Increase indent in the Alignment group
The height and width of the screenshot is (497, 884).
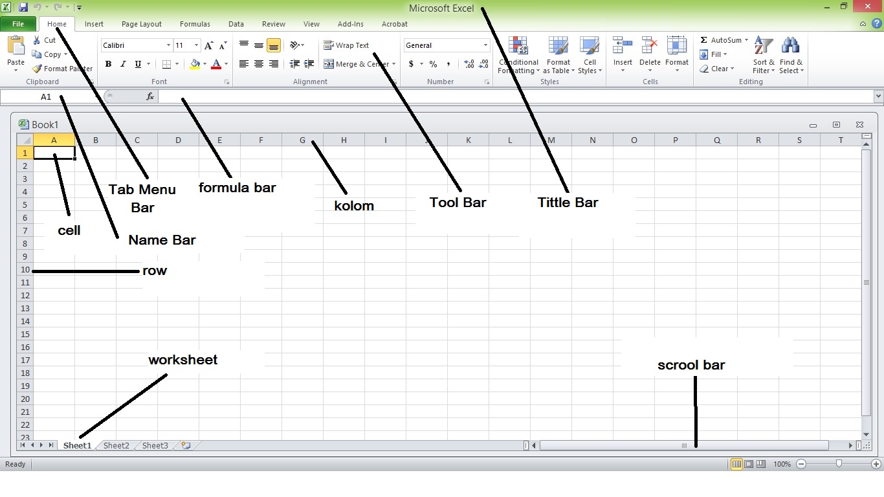tap(309, 64)
